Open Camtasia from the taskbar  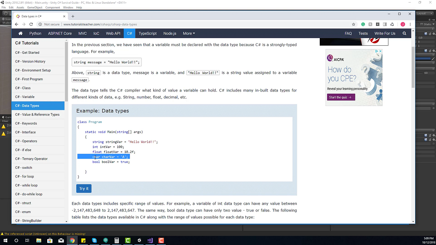pyautogui.click(x=128, y=240)
